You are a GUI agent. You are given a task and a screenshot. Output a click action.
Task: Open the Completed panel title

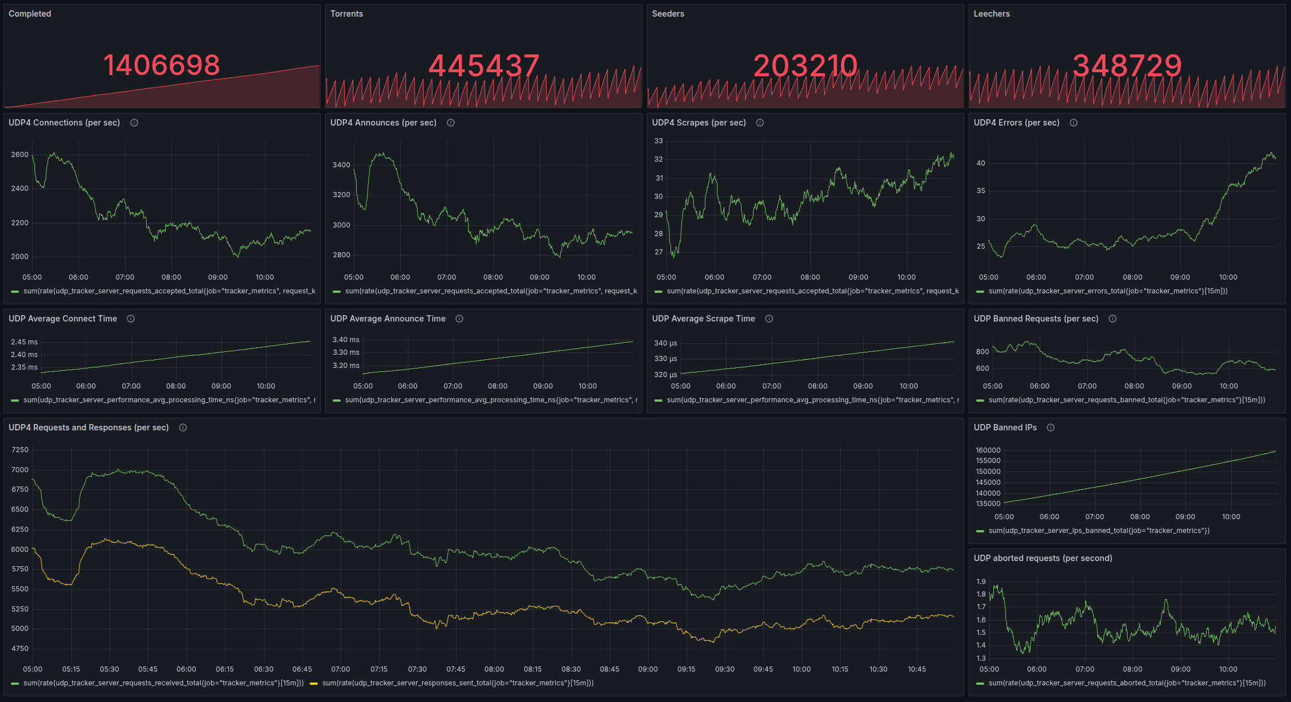pos(30,14)
